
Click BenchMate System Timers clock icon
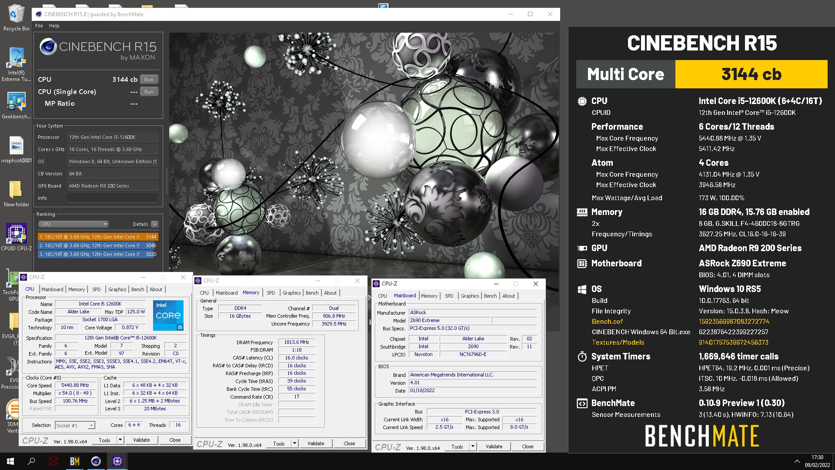[582, 357]
